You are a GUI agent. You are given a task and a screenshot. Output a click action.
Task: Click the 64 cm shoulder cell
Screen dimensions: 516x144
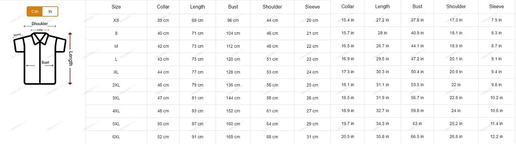[272, 124]
